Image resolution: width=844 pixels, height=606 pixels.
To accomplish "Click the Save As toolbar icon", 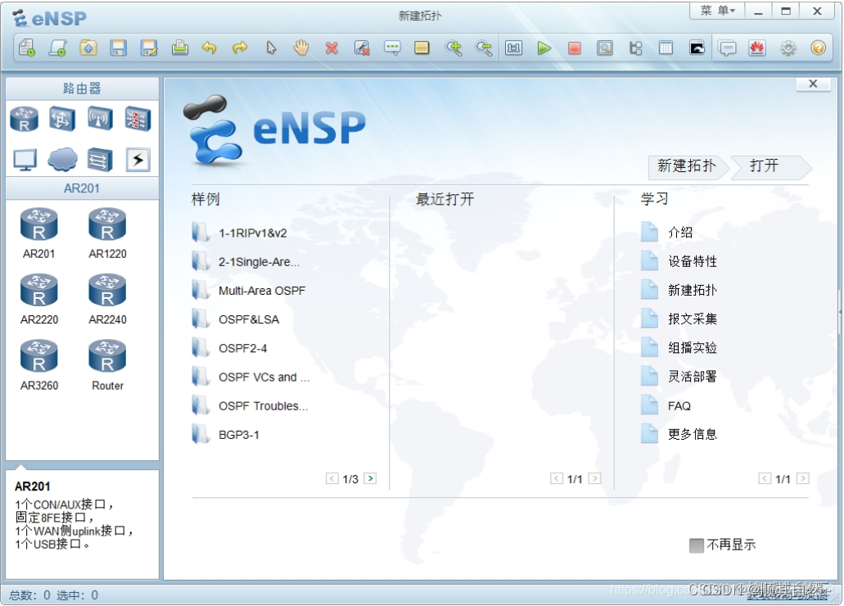I will [x=148, y=48].
